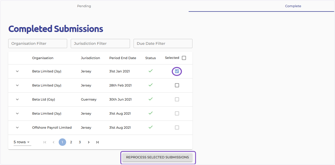Click the Guernsey jurisdiction cell
Image resolution: width=335 pixels, height=165 pixels.
pyautogui.click(x=89, y=100)
